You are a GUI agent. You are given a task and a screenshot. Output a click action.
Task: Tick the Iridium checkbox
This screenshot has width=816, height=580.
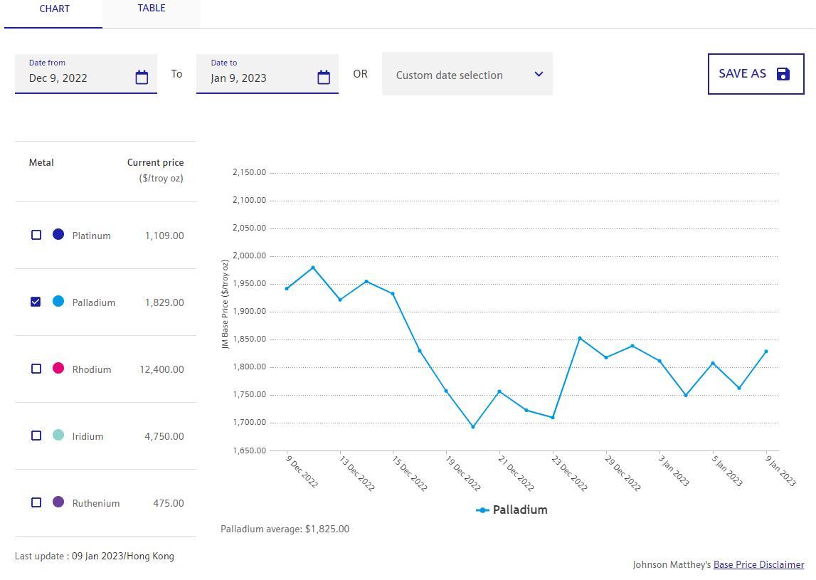point(36,436)
